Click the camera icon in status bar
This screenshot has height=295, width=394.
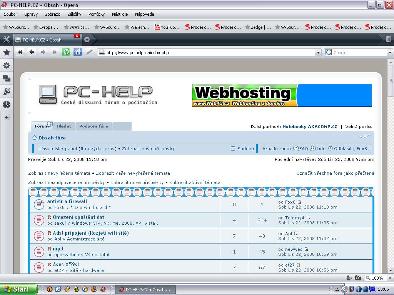click(x=358, y=278)
